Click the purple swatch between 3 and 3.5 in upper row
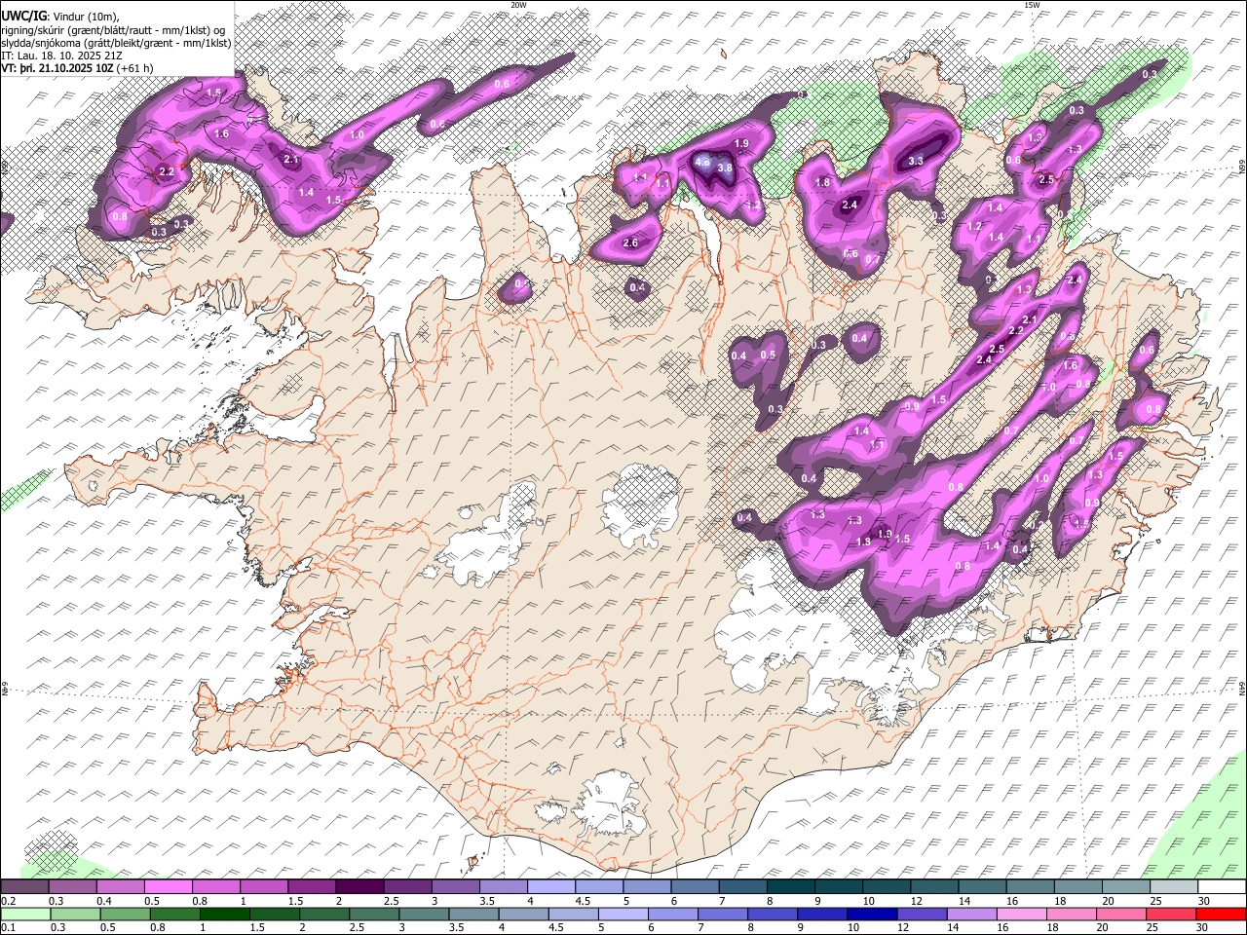 point(455,886)
